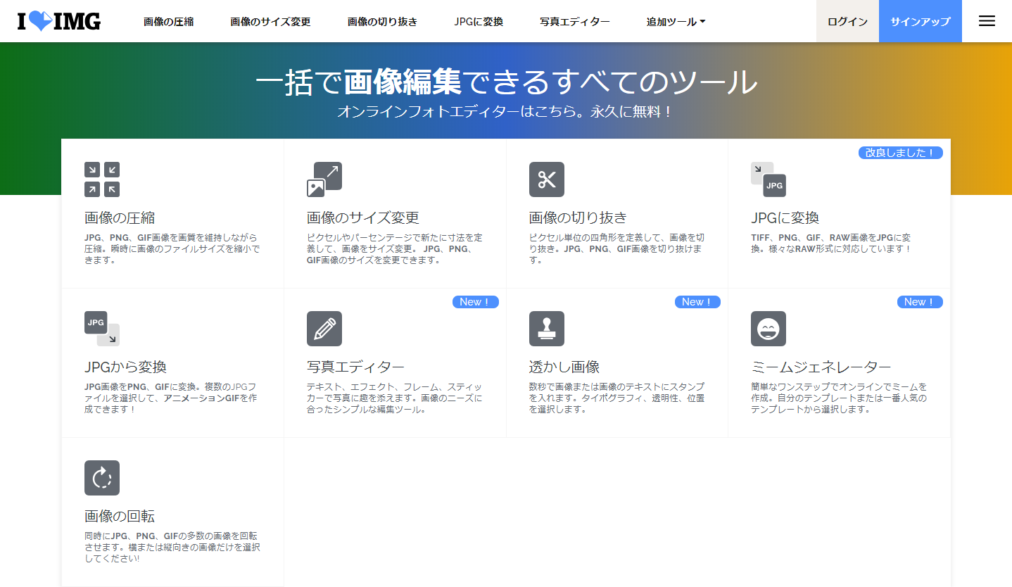Open the 画像の切り抜き card title
Image resolution: width=1012 pixels, height=587 pixels.
pyautogui.click(x=578, y=218)
